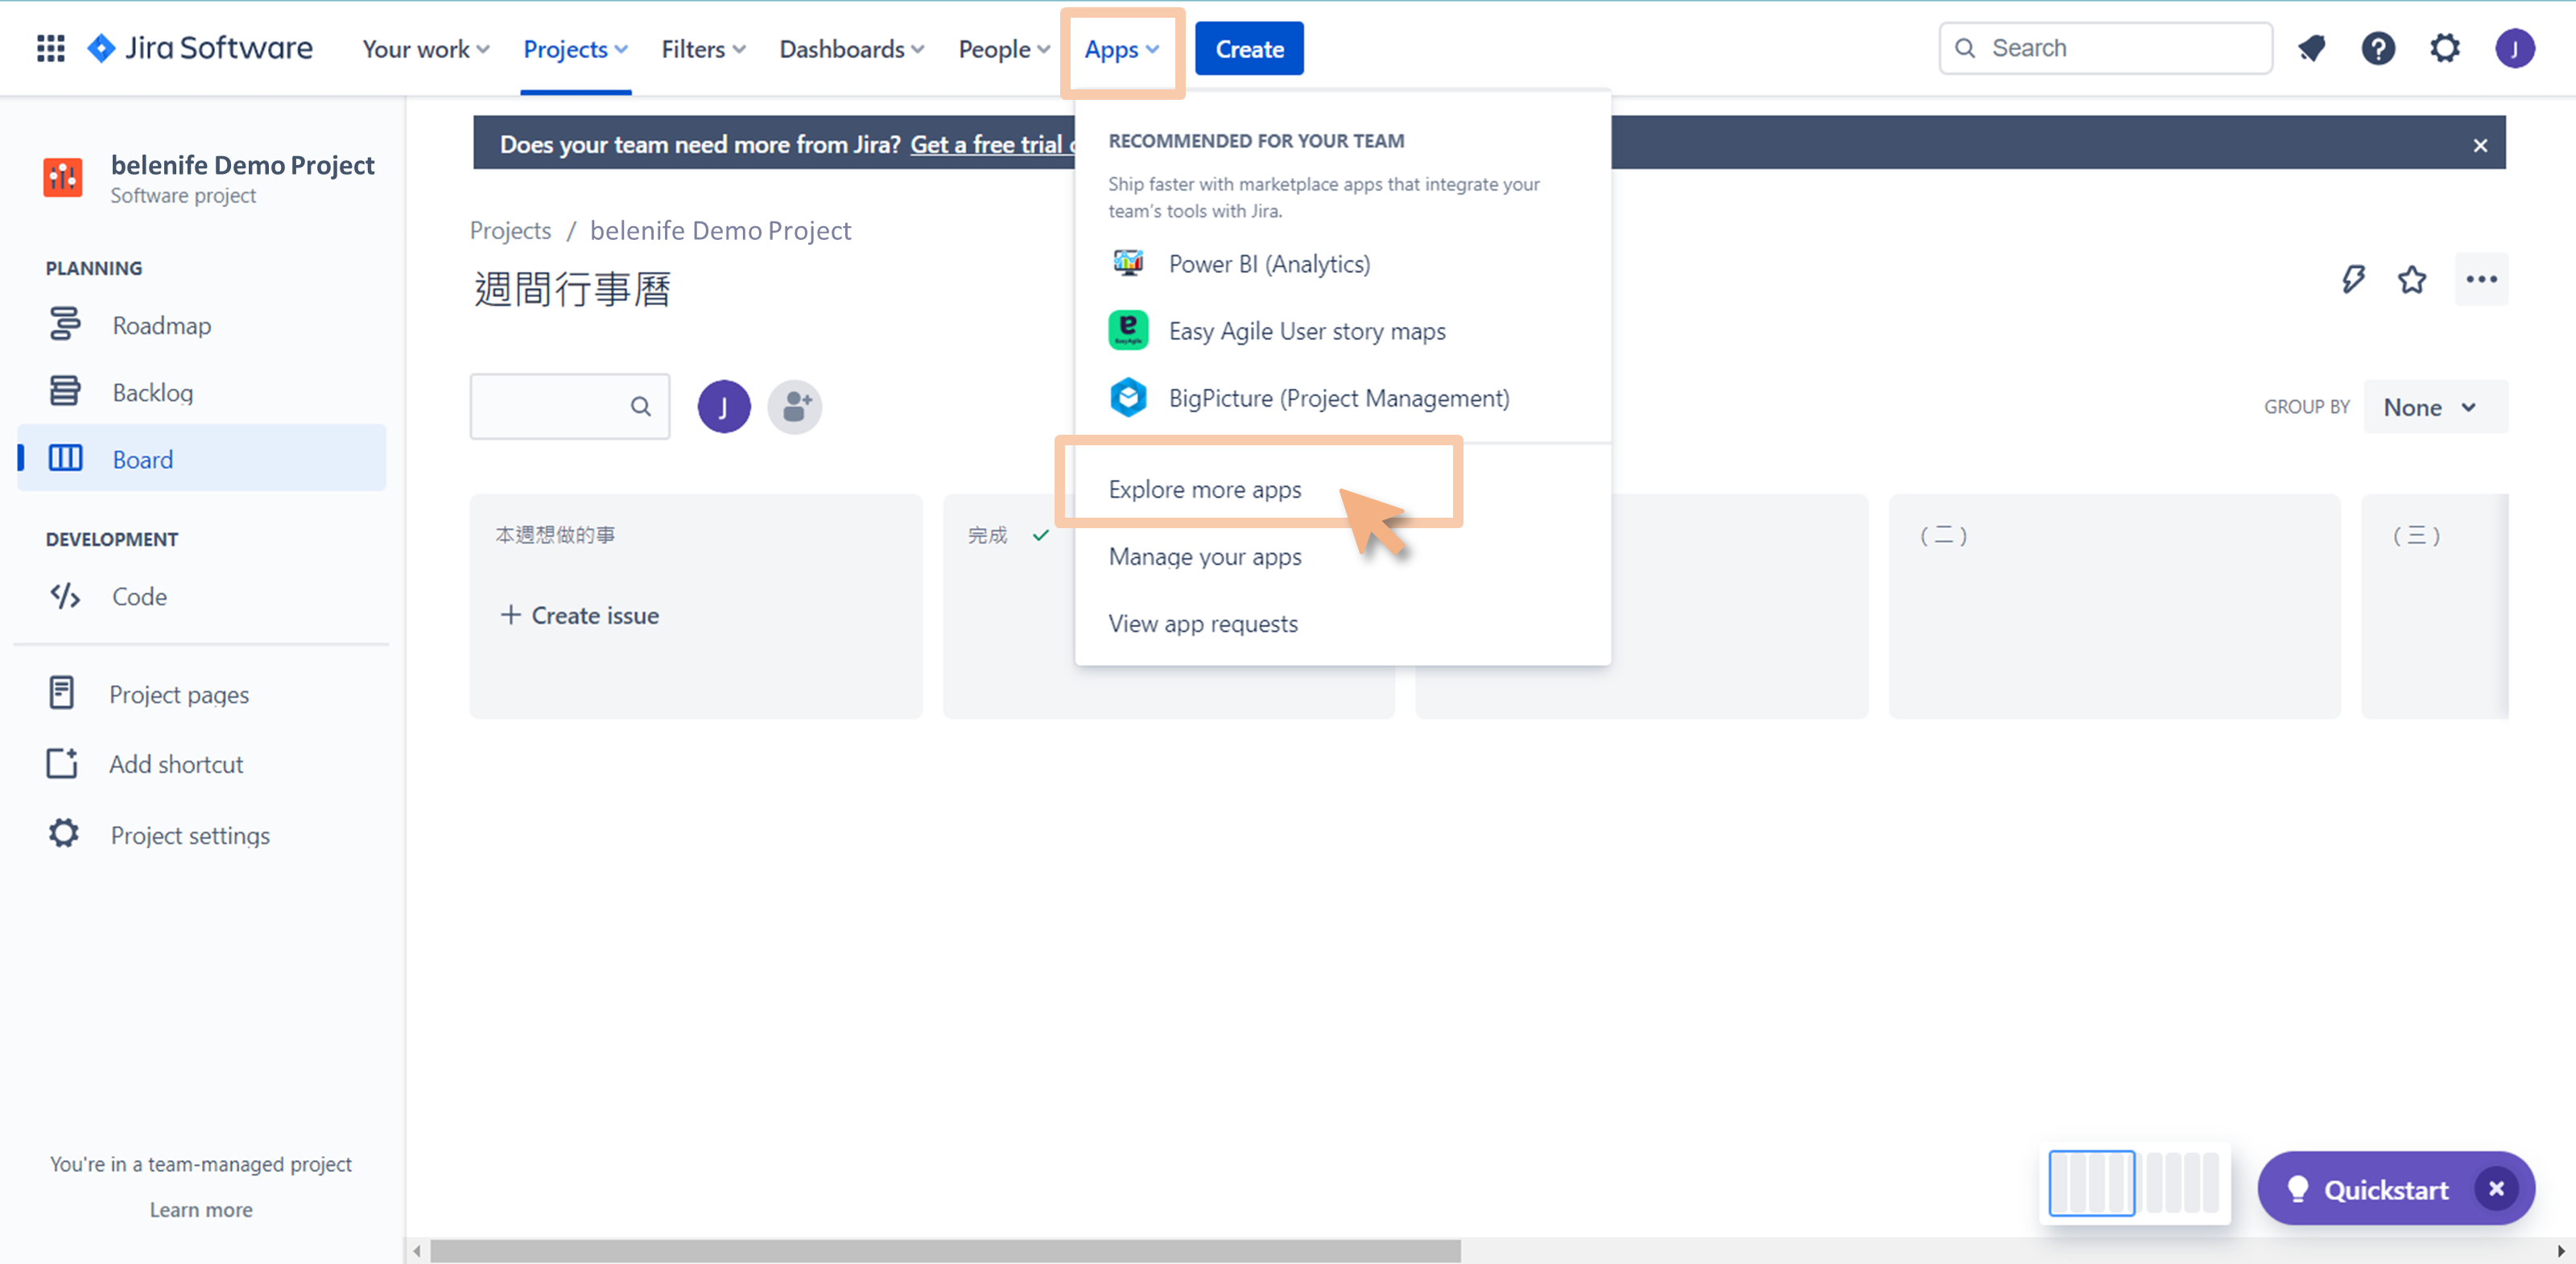The image size is (2576, 1264).
Task: Open Roadmap in sidebar
Action: click(201, 325)
